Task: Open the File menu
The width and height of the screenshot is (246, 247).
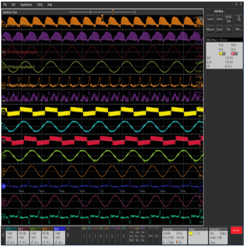Action: 5,5
